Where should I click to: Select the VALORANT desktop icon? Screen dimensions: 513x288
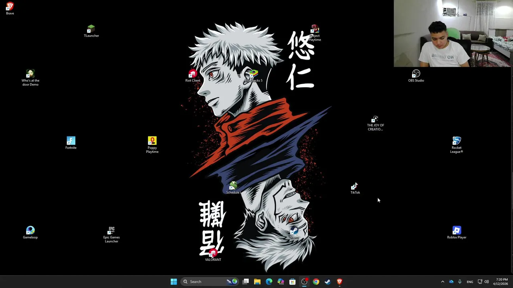click(213, 255)
